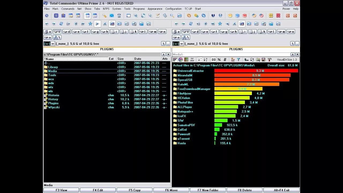Select the Historia chm file
Image resolution: width=343 pixels, height=193 pixels.
pyautogui.click(x=107, y=95)
